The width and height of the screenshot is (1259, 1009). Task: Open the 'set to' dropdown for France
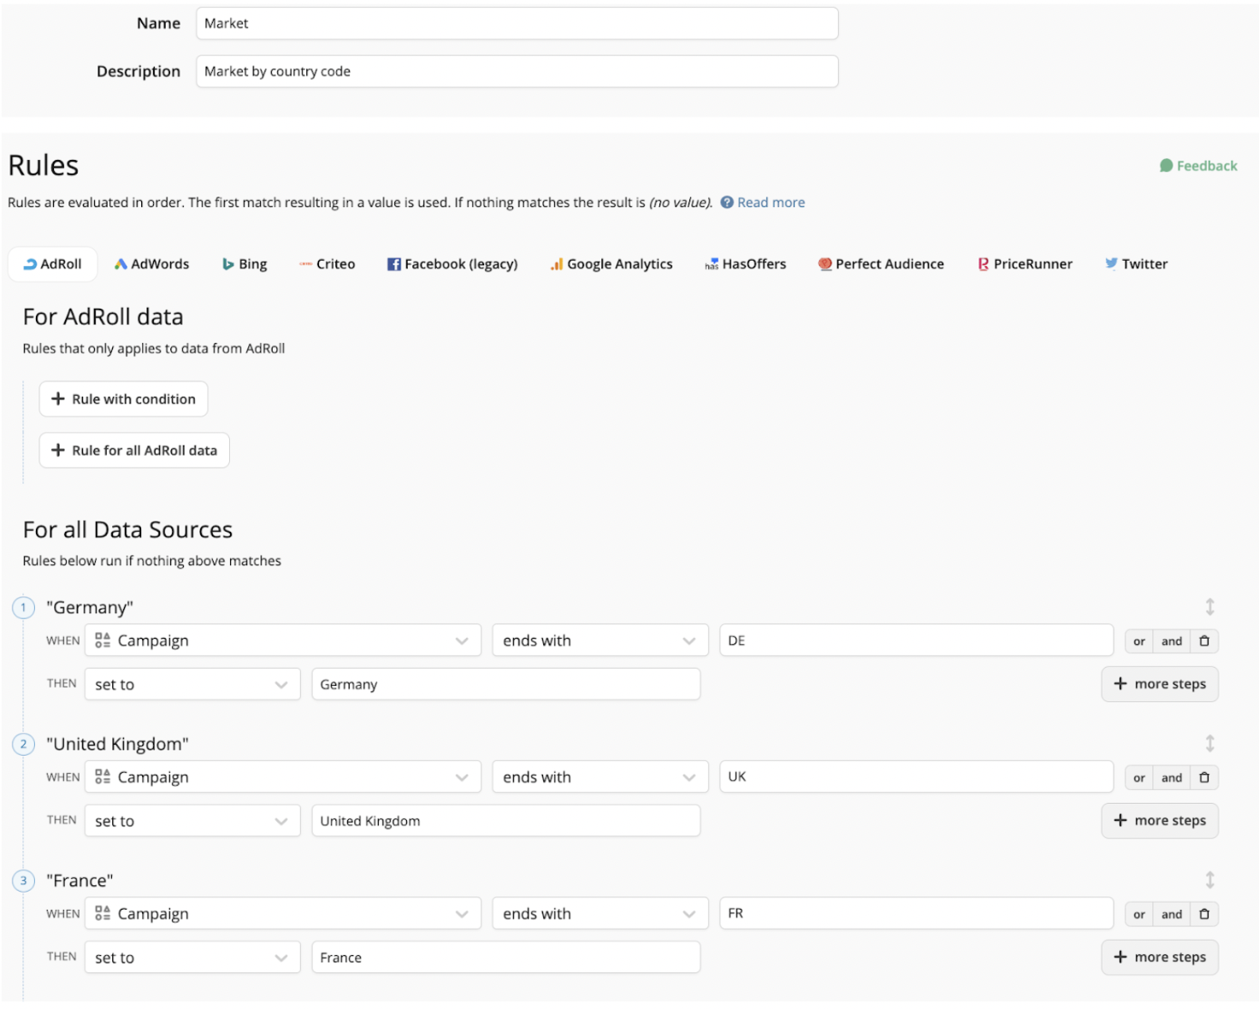192,957
